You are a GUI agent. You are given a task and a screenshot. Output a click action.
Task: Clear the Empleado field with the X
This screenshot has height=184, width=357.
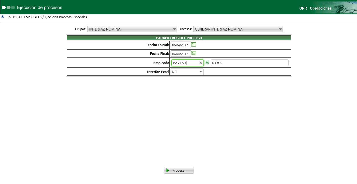(200, 63)
